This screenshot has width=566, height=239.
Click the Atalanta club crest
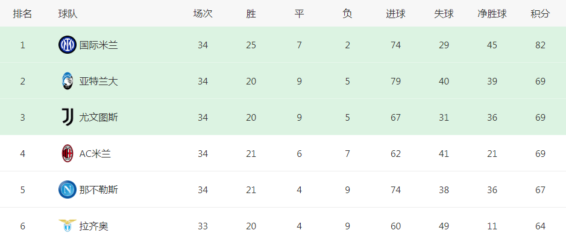(x=68, y=81)
